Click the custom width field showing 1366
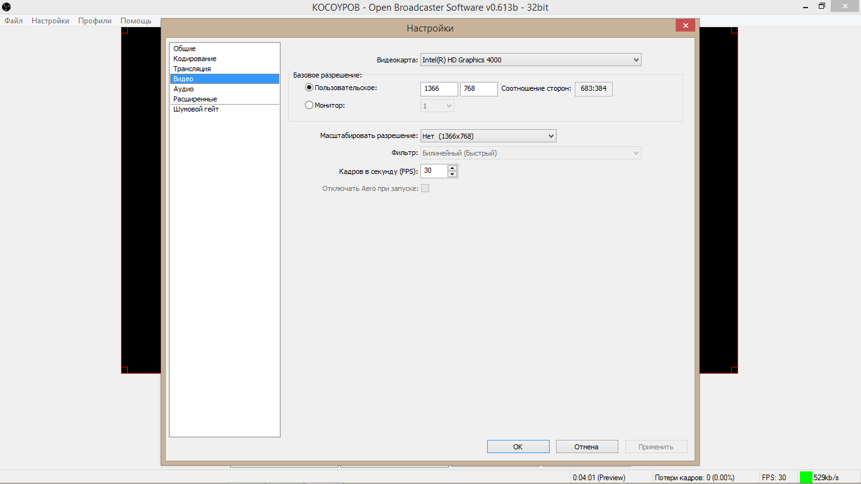This screenshot has width=861, height=484. 439,89
